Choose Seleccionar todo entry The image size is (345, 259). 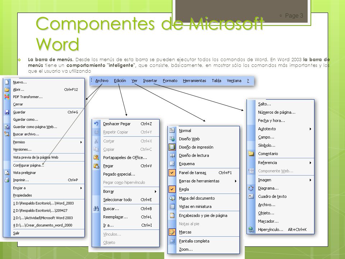(x=118, y=200)
